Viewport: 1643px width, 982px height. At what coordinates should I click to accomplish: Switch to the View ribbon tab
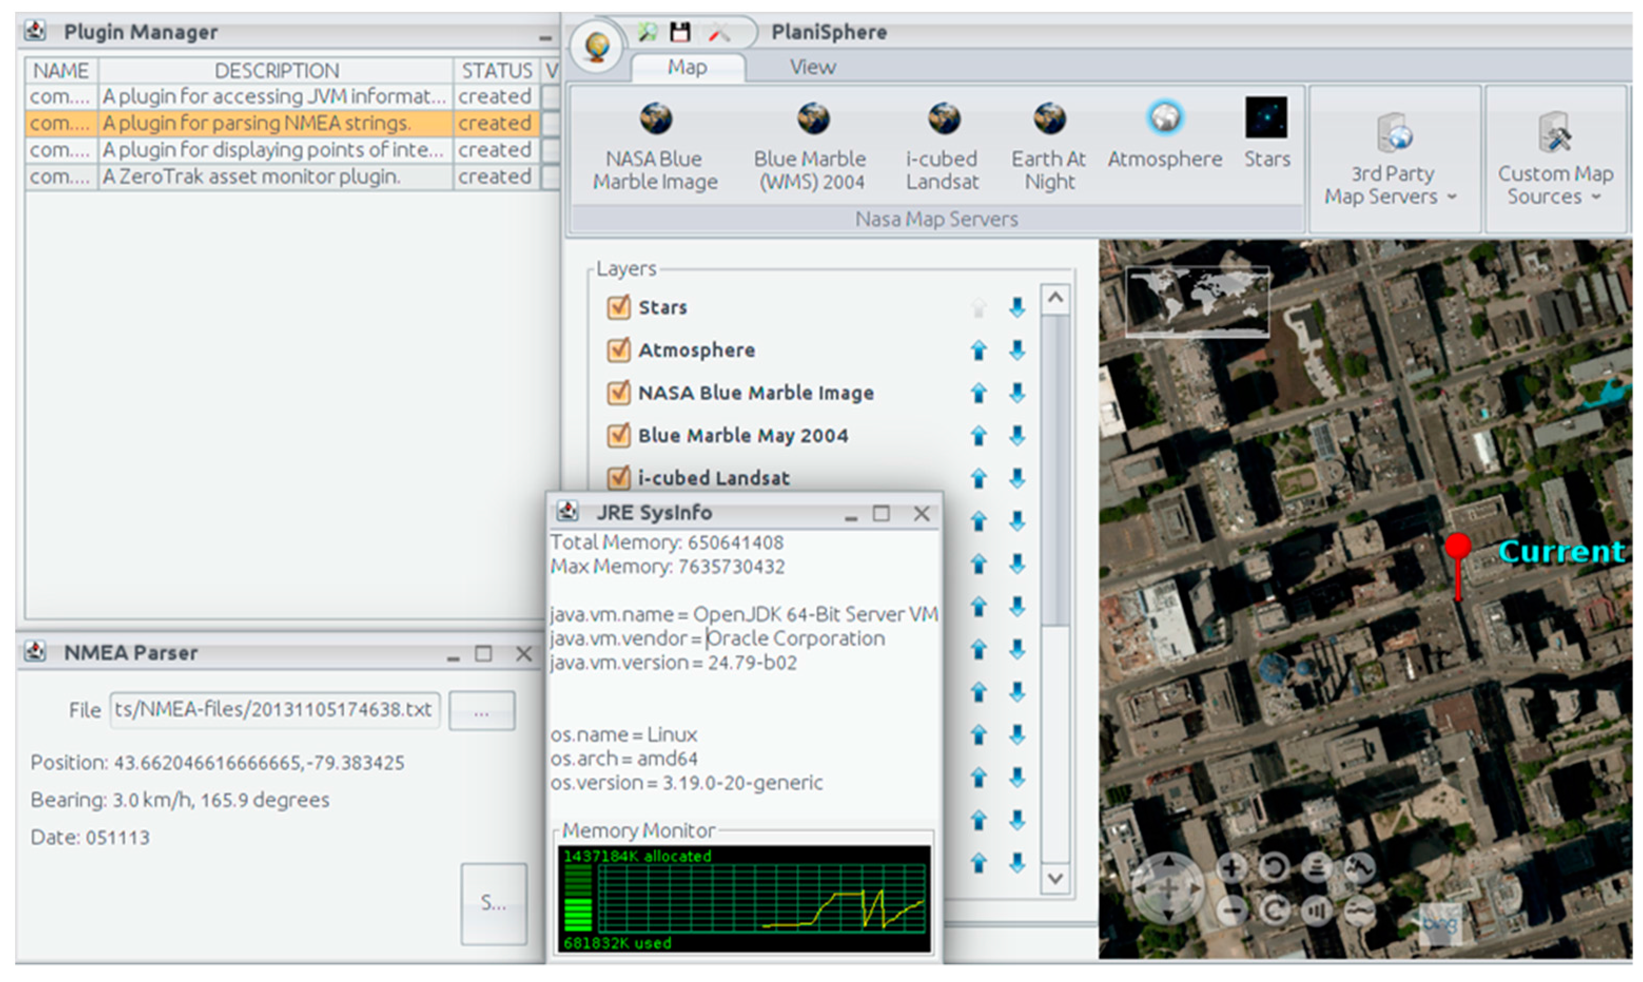tap(812, 67)
